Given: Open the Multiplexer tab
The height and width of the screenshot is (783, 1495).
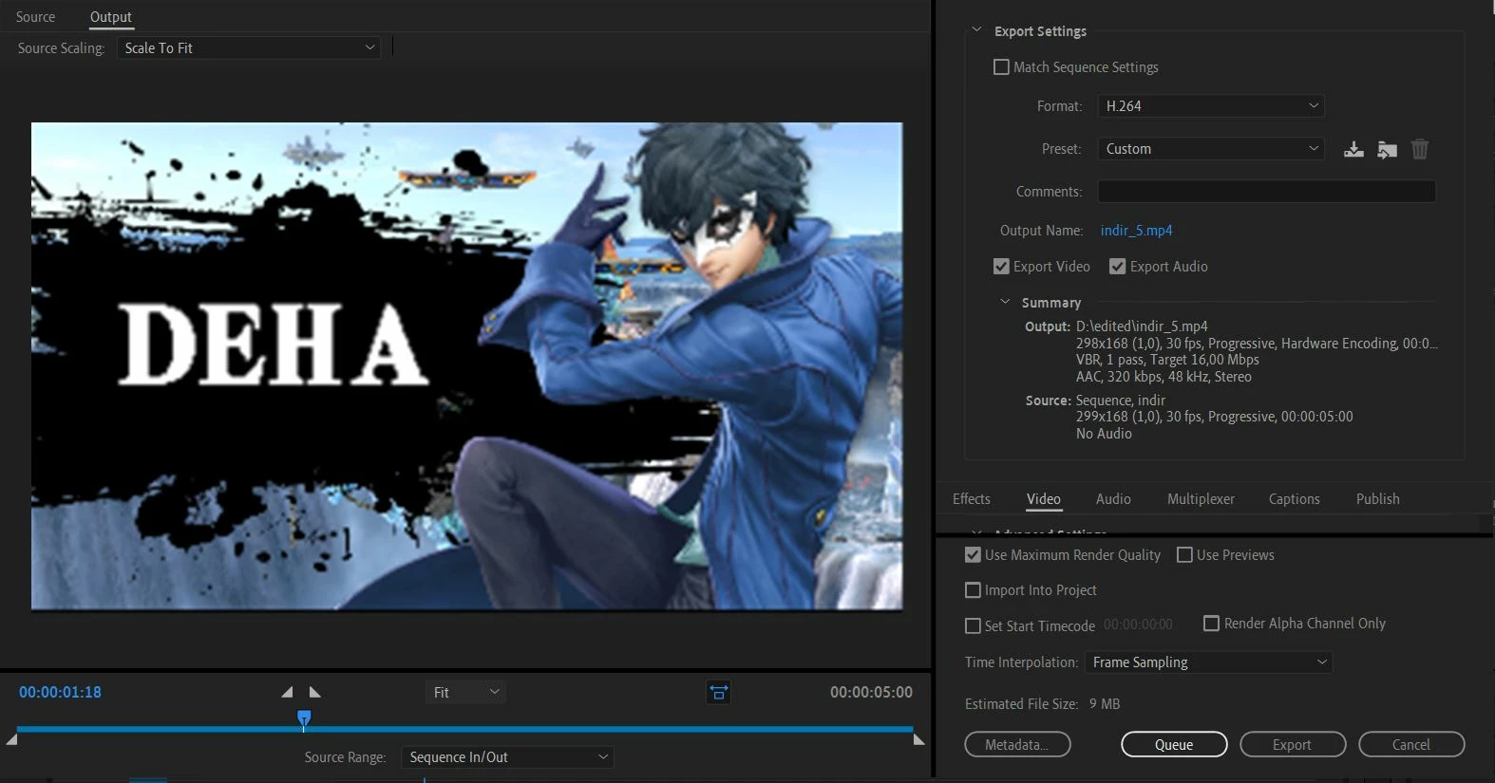Looking at the screenshot, I should point(1201,499).
